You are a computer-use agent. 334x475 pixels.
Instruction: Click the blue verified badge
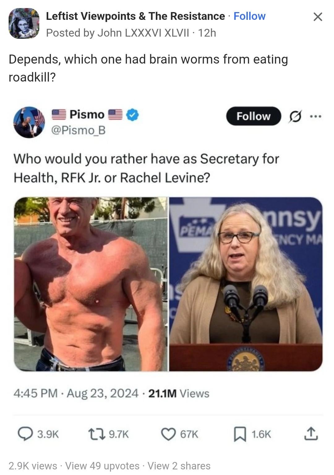coord(133,115)
